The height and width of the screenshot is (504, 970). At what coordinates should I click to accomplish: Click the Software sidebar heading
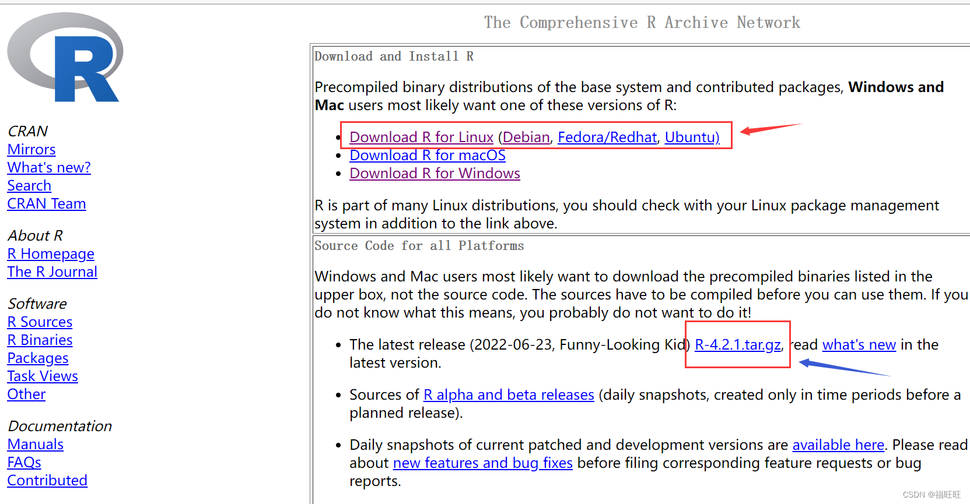point(37,304)
